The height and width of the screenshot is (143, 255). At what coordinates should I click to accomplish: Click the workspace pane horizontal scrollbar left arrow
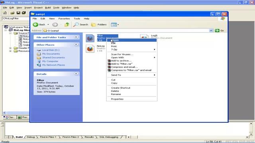[4, 113]
